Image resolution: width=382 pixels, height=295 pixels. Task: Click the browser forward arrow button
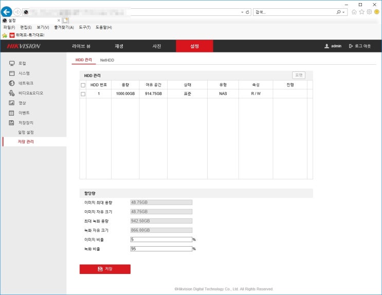pos(17,12)
